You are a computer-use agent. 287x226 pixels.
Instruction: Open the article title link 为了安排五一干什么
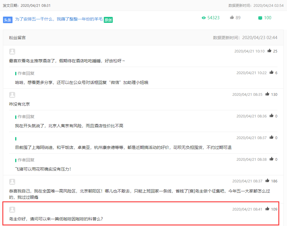59,19
